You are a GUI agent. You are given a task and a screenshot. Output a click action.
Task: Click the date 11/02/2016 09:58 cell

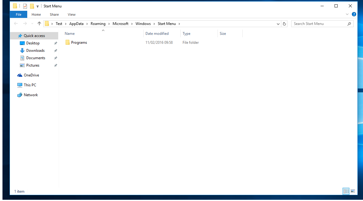[x=159, y=43]
